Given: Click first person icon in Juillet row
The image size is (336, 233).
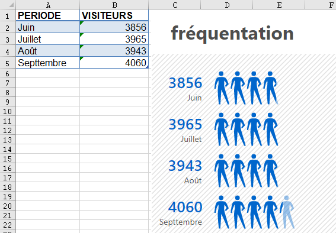Looking at the screenshot, I should pyautogui.click(x=222, y=130).
